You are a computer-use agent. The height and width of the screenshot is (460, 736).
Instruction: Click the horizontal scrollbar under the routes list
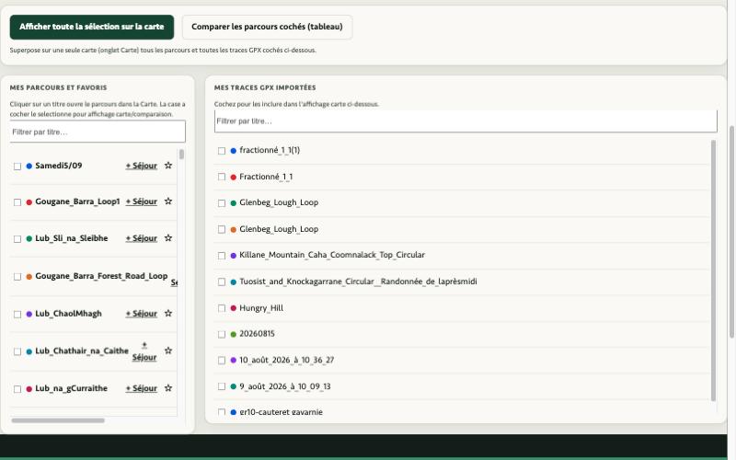58,420
